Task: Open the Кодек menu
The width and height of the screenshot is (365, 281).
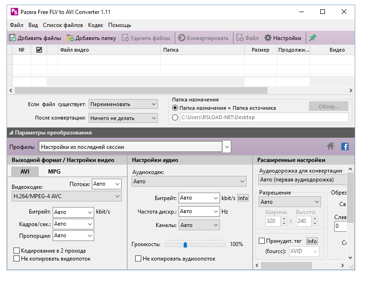Action: point(95,25)
